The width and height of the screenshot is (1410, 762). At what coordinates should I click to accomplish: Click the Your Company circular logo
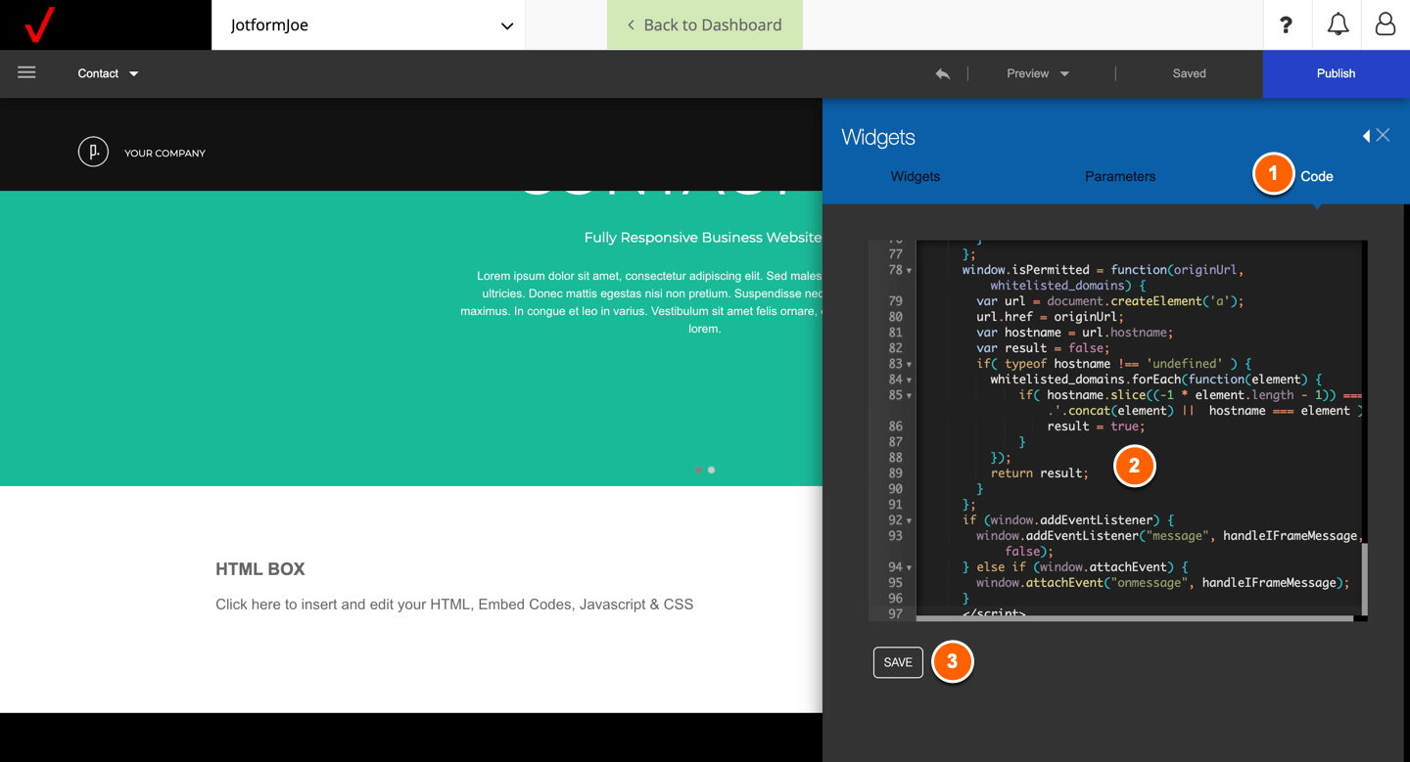pyautogui.click(x=93, y=153)
